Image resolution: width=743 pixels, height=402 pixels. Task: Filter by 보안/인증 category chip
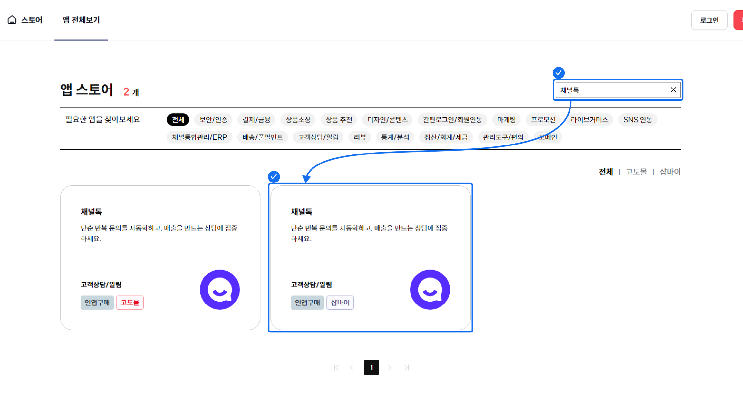[x=213, y=120]
